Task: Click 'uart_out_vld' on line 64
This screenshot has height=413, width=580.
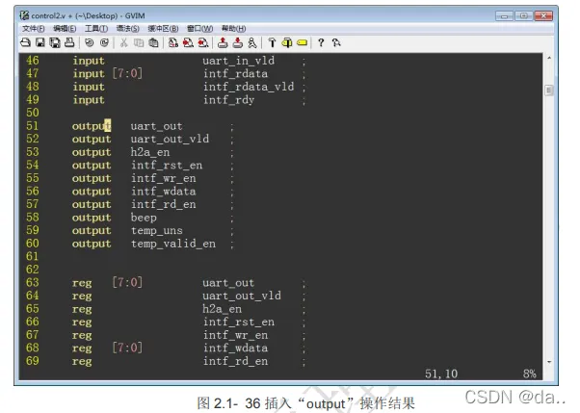Action: 242,296
